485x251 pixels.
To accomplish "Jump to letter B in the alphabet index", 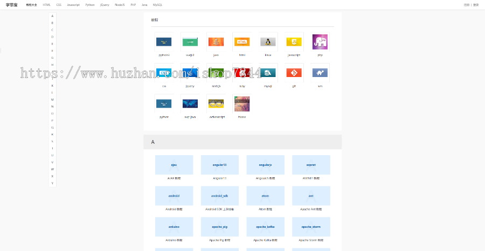I will pos(52,23).
